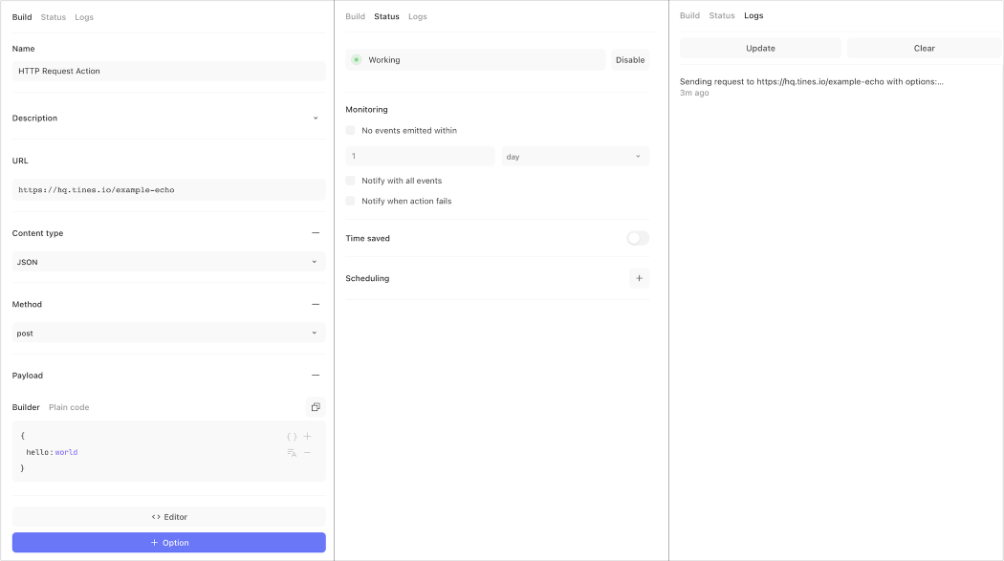Click the URL input field
Viewport: 1004px width, 561px height.
(169, 189)
